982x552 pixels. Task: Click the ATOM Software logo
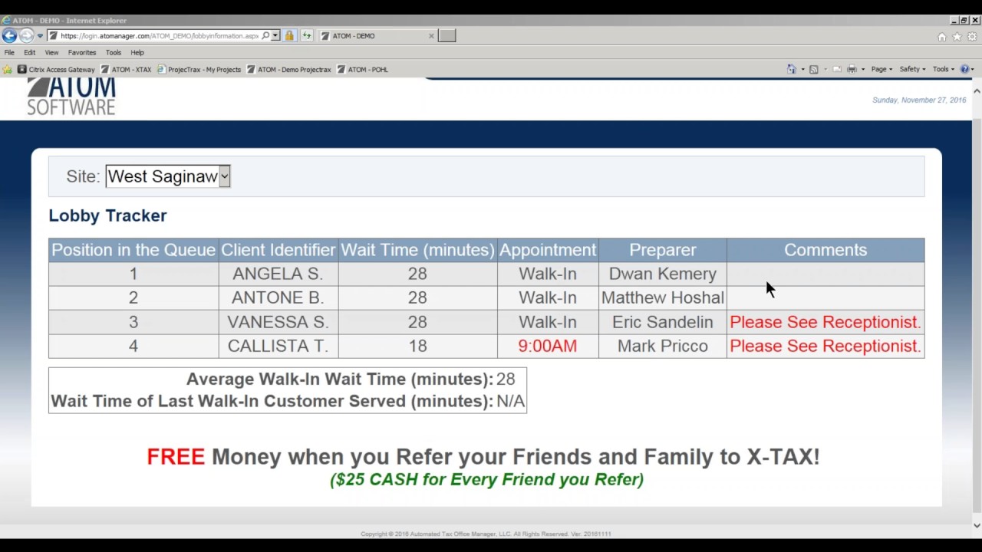[x=71, y=97]
